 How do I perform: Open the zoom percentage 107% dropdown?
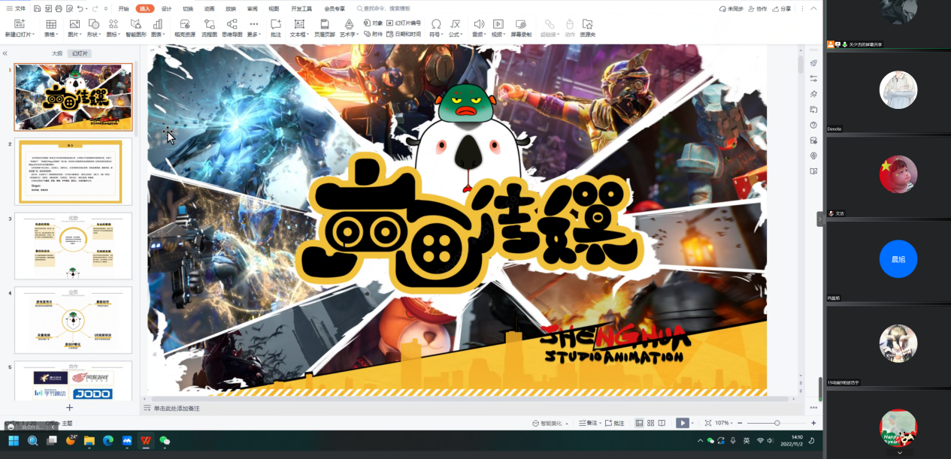723,423
